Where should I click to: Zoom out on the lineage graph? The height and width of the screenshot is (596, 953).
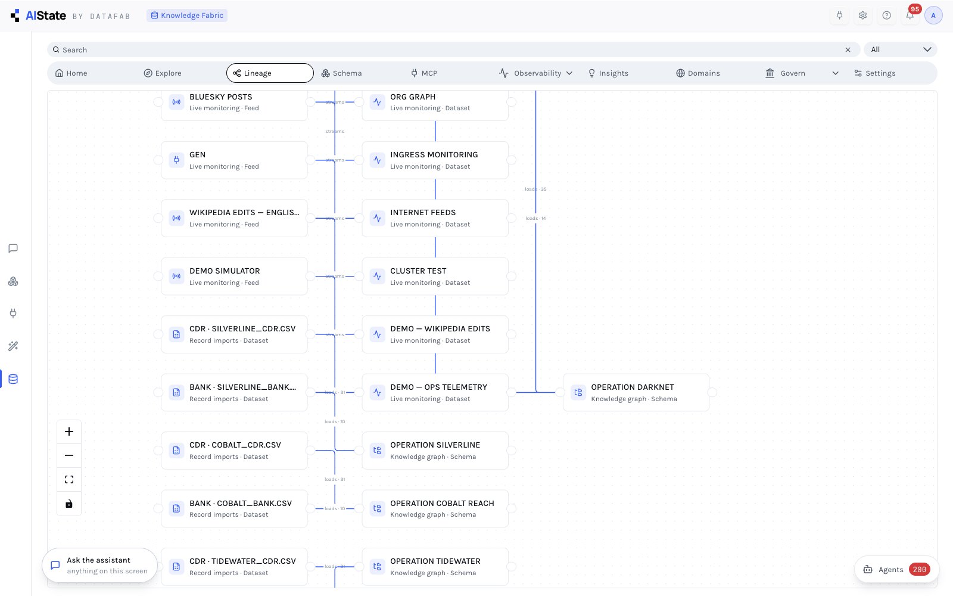69,455
